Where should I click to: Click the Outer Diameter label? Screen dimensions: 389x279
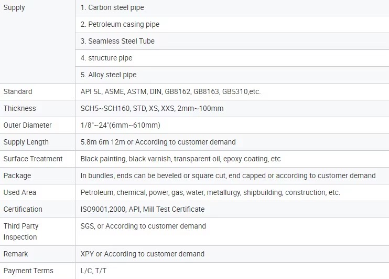coord(28,125)
